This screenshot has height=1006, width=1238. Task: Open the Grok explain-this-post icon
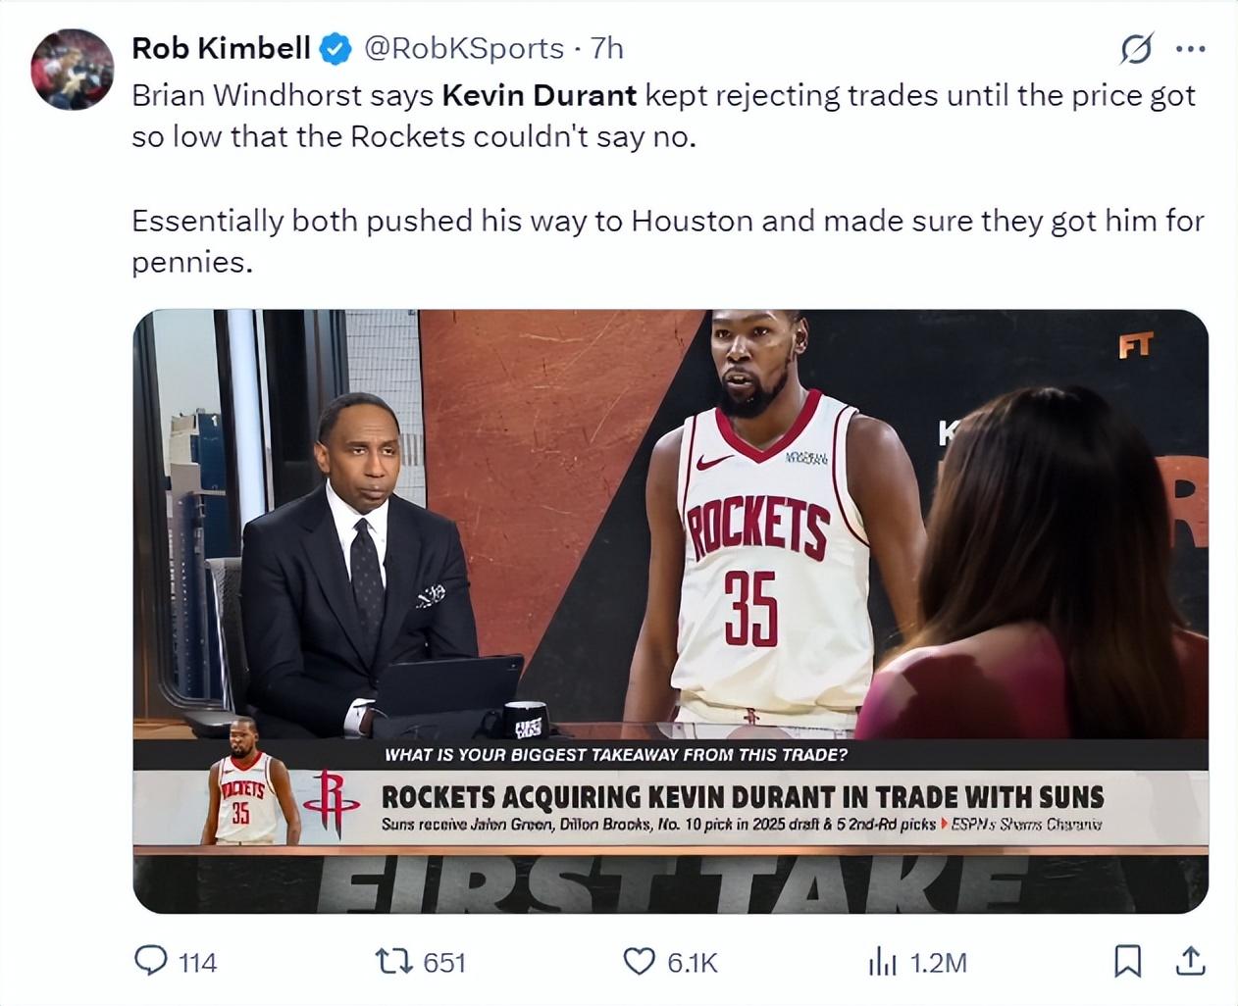click(1135, 48)
